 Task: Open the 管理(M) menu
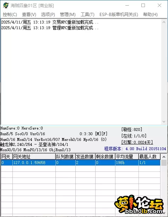tap(68, 14)
